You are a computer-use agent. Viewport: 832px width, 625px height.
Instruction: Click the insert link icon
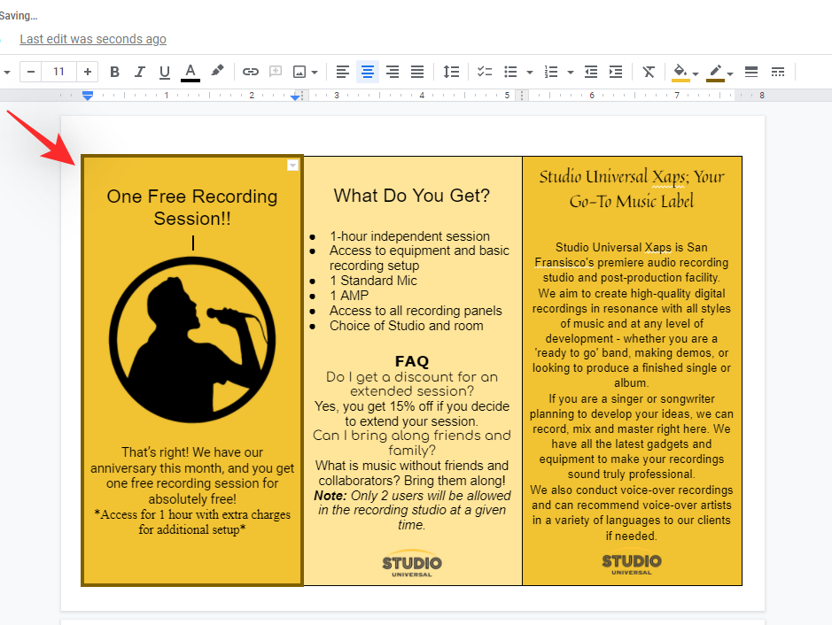[x=251, y=72]
